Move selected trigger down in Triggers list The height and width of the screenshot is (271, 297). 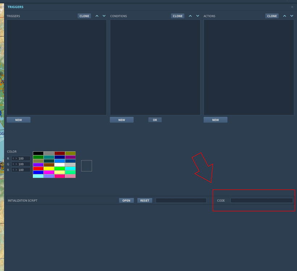click(x=104, y=16)
